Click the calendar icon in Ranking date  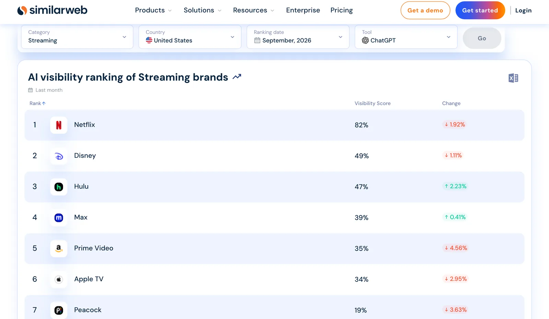coord(257,40)
